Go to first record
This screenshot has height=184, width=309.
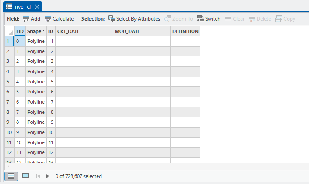click(x=38, y=176)
